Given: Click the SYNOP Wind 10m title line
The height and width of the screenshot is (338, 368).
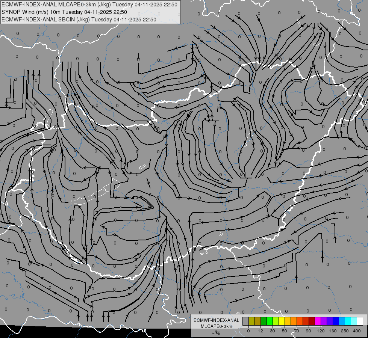Looking at the screenshot, I should [64, 12].
